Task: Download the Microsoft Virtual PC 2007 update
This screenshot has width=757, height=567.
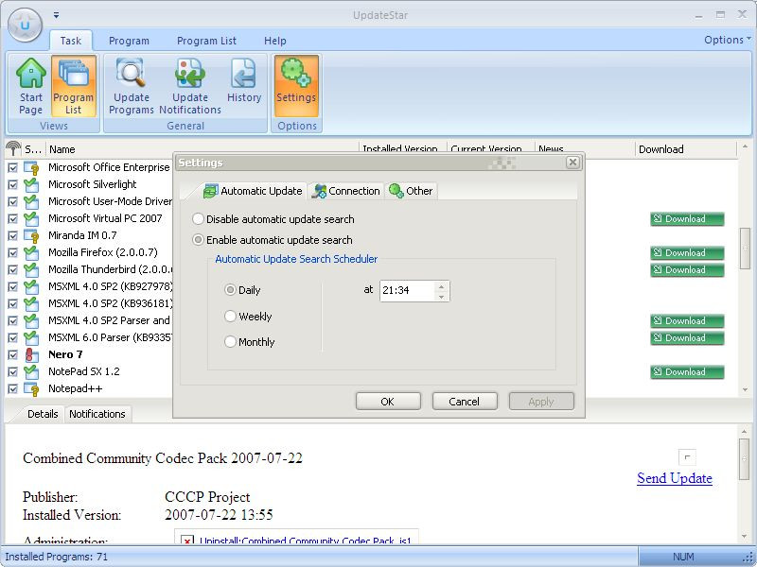Action: click(687, 219)
